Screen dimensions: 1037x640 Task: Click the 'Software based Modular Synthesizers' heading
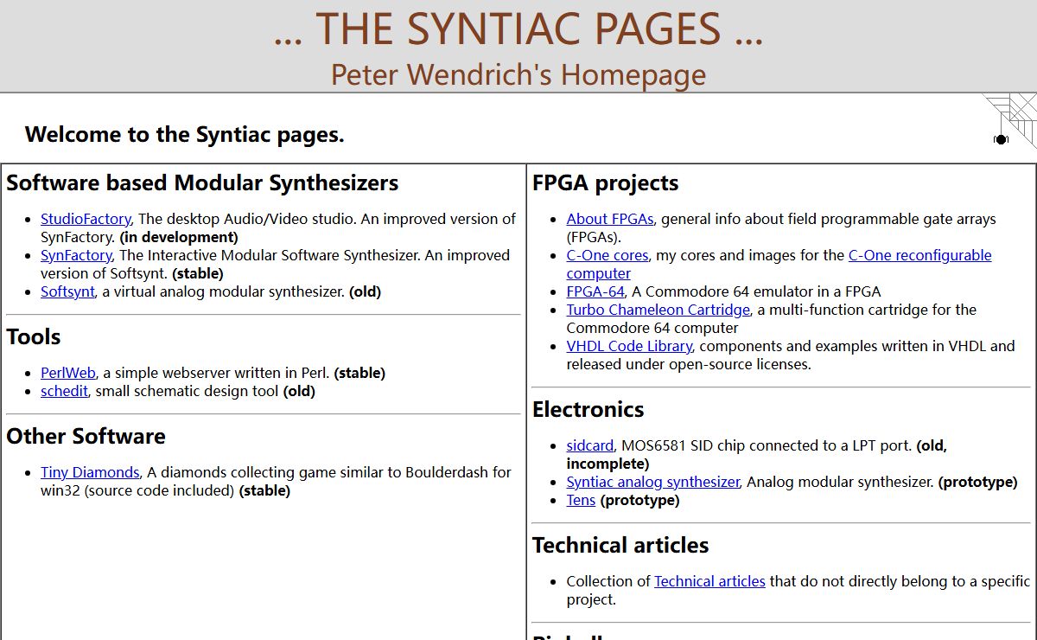pyautogui.click(x=202, y=183)
